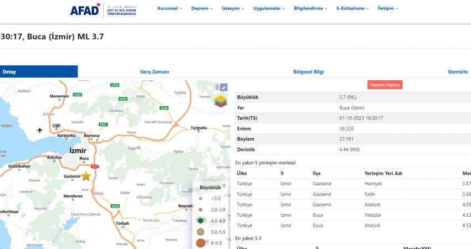Switch to the Varış Zamanı tab
This screenshot has width=471, height=249.
pyautogui.click(x=155, y=72)
